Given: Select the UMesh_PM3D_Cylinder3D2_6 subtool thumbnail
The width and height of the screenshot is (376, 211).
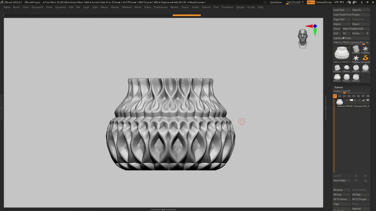Looking at the screenshot, I should click(x=339, y=102).
